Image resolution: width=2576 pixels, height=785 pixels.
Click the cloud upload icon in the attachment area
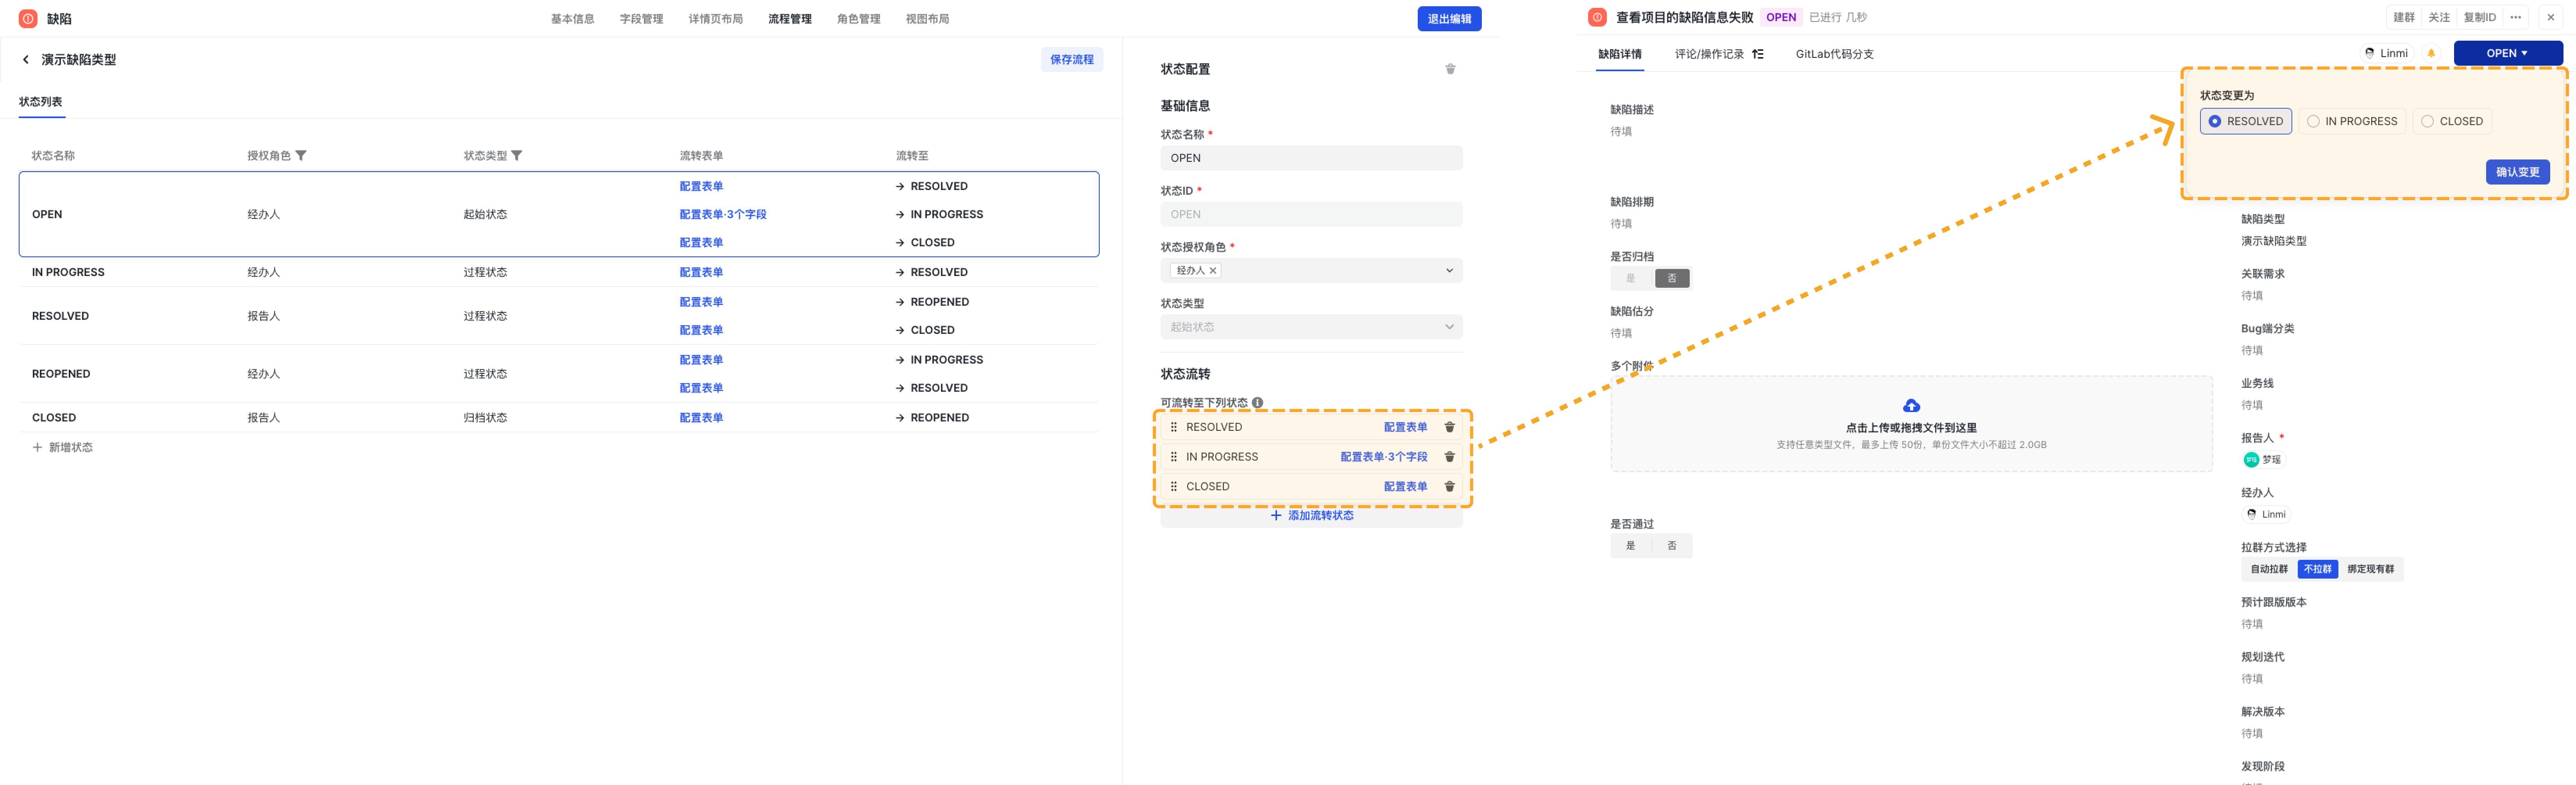tap(1911, 406)
